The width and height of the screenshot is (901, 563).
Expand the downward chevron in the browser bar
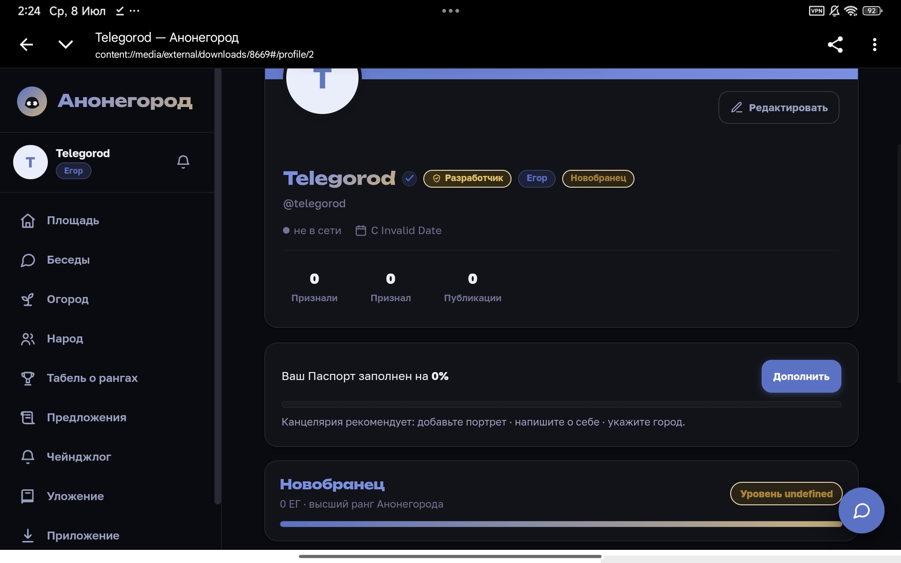point(65,45)
